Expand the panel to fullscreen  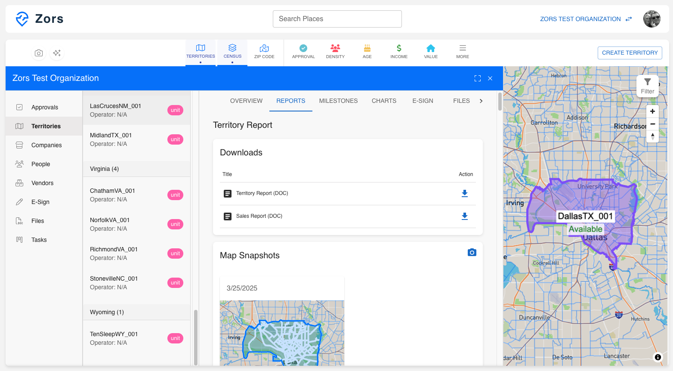tap(477, 78)
